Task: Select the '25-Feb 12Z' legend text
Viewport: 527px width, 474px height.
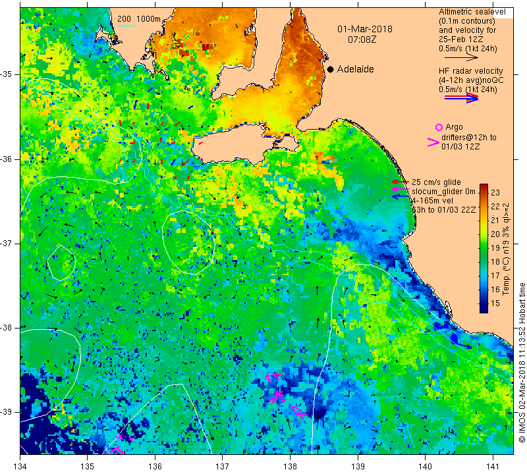Action: click(x=460, y=39)
